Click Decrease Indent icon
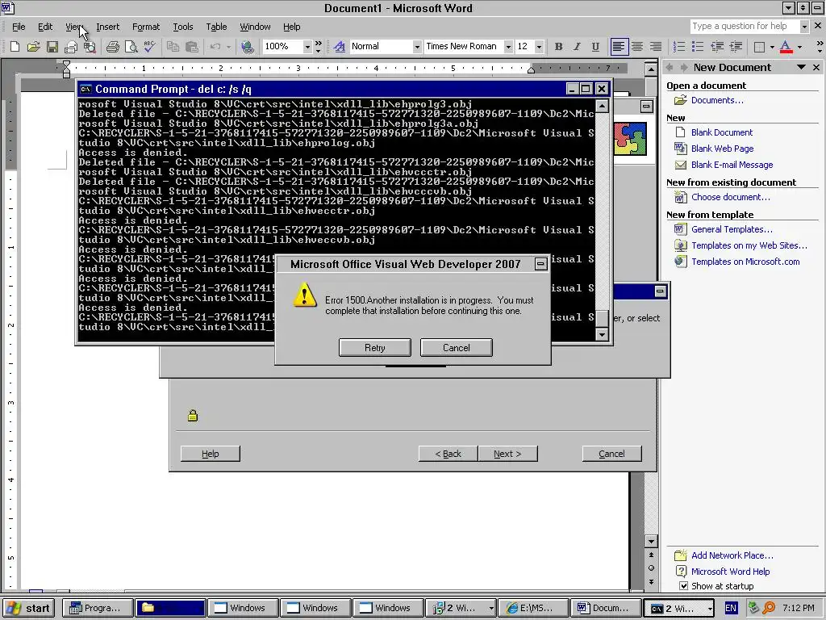The height and width of the screenshot is (620, 826). pos(716,47)
